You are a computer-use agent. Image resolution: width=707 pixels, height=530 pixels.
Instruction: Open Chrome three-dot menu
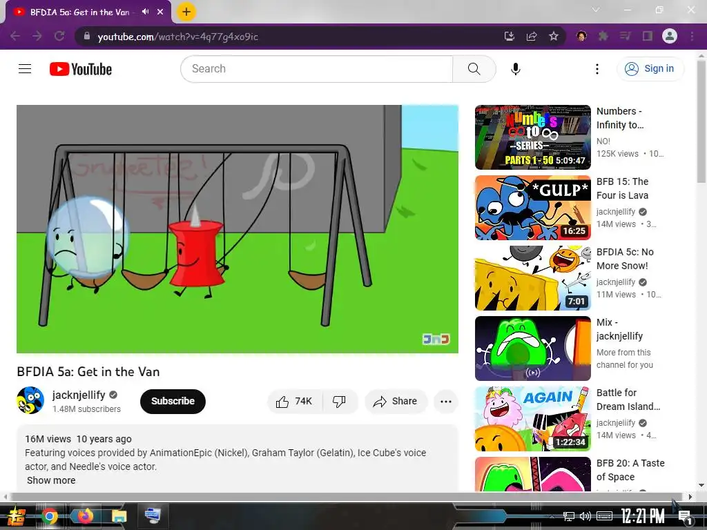[692, 36]
